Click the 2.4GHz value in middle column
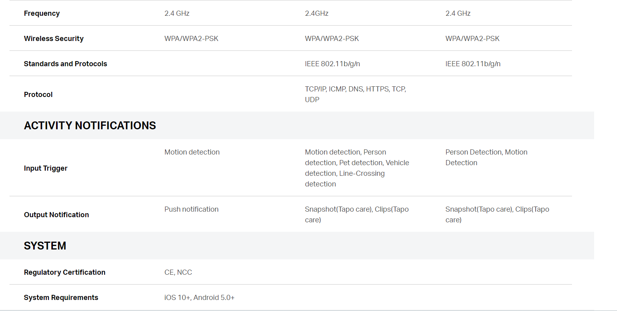617x311 pixels. coord(317,13)
